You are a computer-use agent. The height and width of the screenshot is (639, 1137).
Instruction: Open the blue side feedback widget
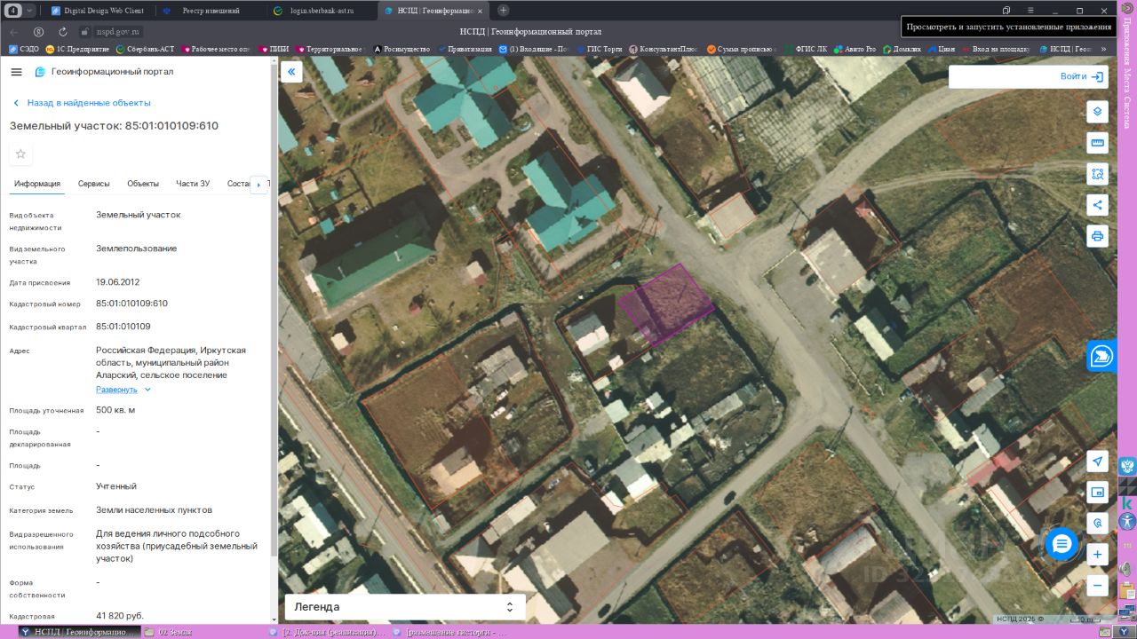(1101, 356)
